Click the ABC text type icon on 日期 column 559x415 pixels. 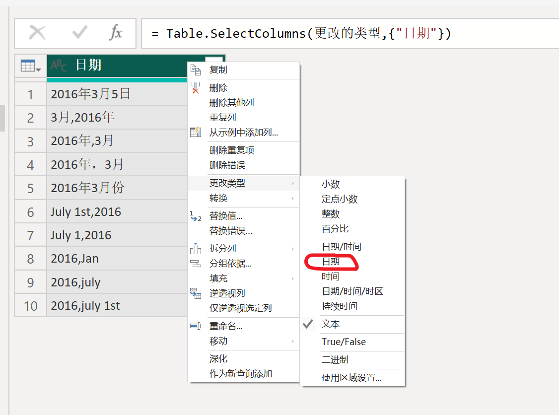(59, 66)
